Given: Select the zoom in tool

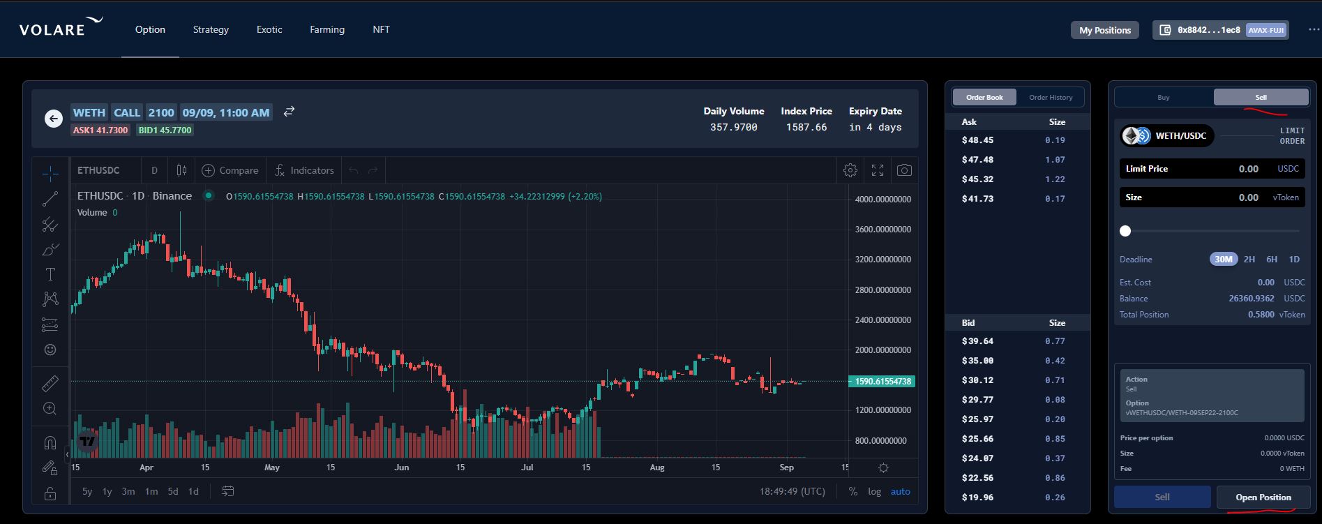Looking at the screenshot, I should [50, 408].
